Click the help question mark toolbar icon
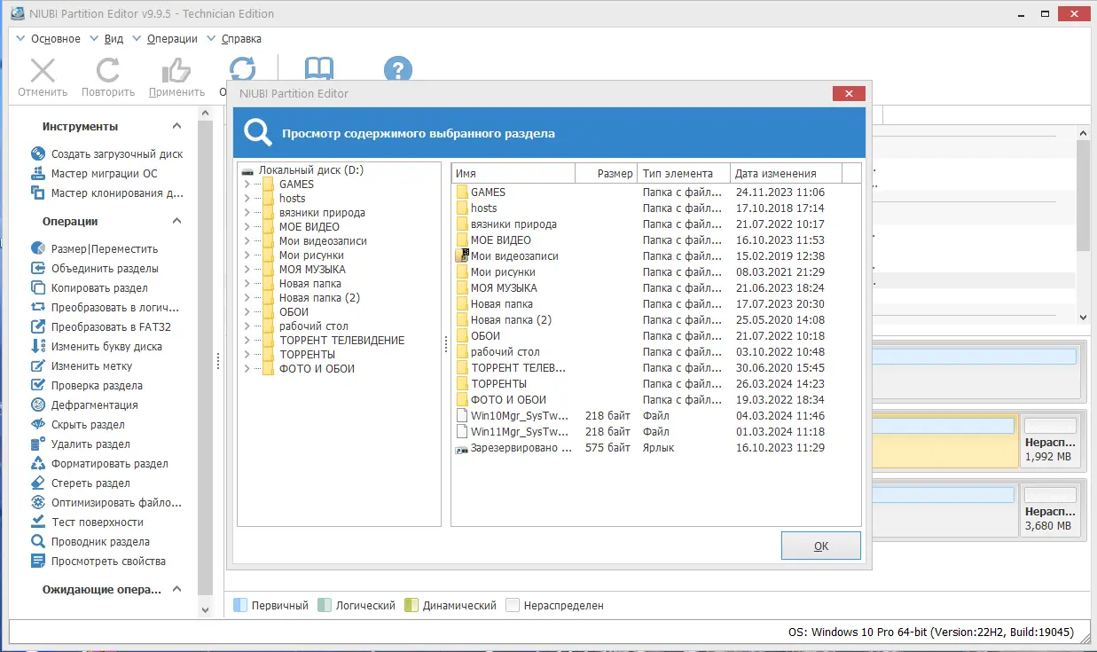1097x652 pixels. coord(398,70)
